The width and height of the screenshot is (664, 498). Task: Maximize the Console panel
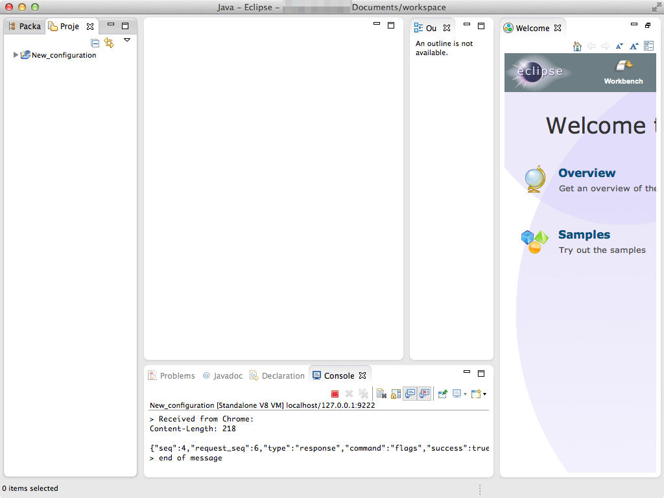[481, 373]
